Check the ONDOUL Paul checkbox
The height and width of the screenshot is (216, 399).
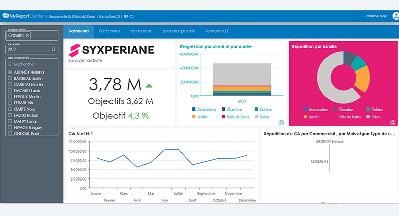[x=10, y=133]
